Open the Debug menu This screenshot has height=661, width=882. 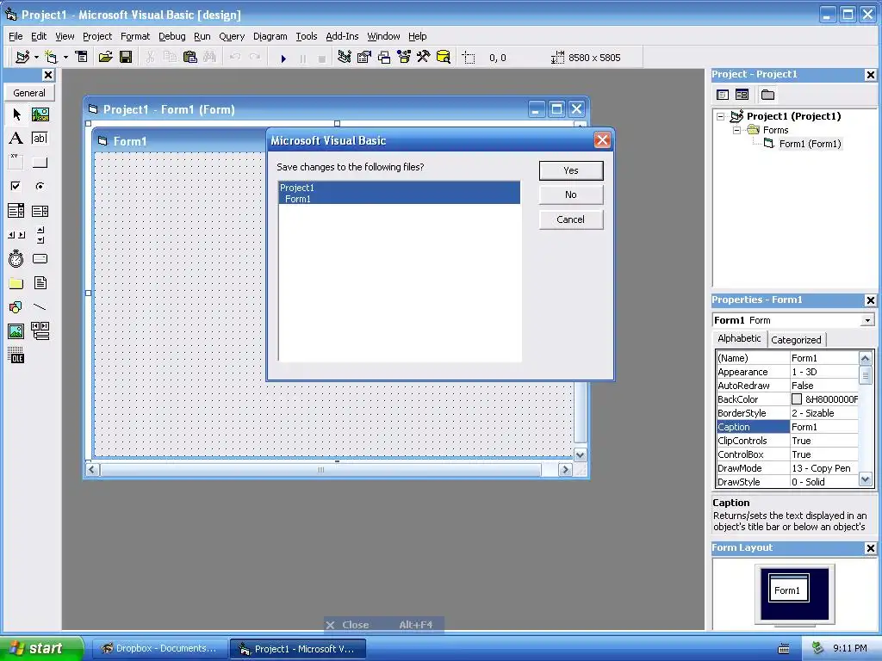coord(171,36)
